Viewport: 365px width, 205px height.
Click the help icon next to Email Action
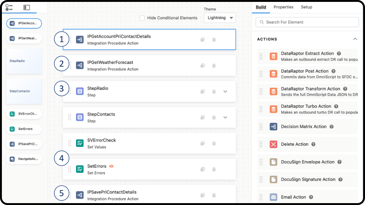(x=311, y=197)
